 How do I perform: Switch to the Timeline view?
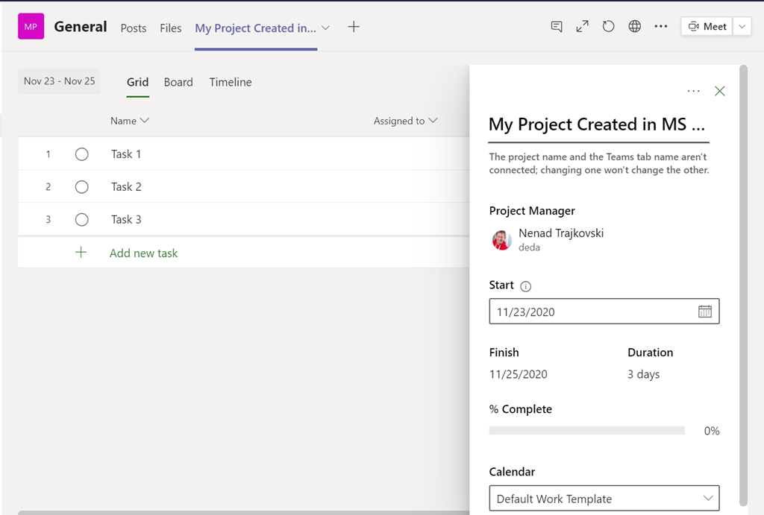(230, 82)
